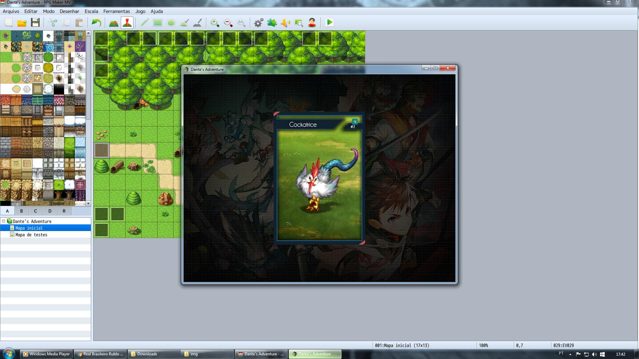639x359 pixels.
Task: Open the Ferramentas menu
Action: 116,11
